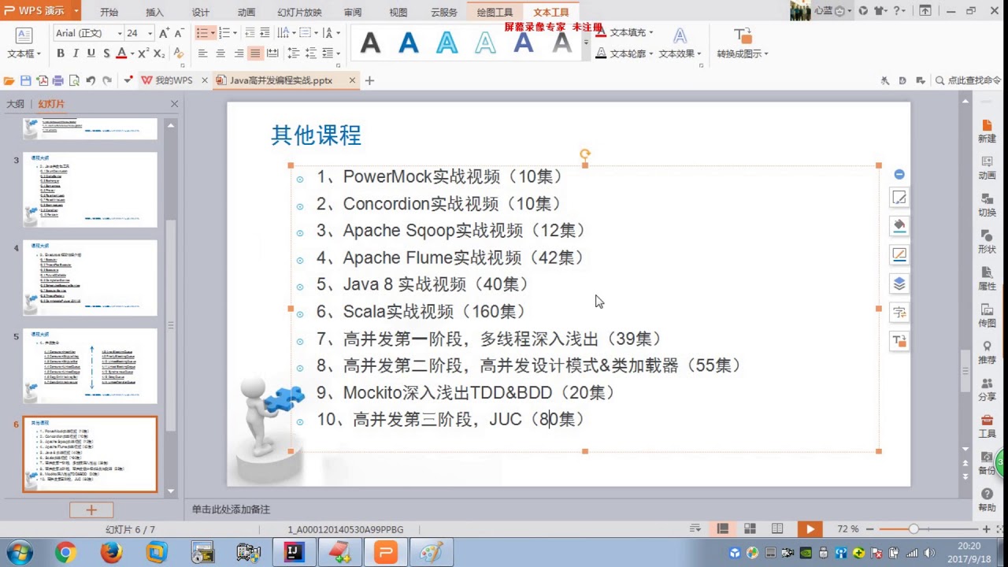Center-align the paragraph text
The height and width of the screenshot is (567, 1008).
tap(220, 54)
